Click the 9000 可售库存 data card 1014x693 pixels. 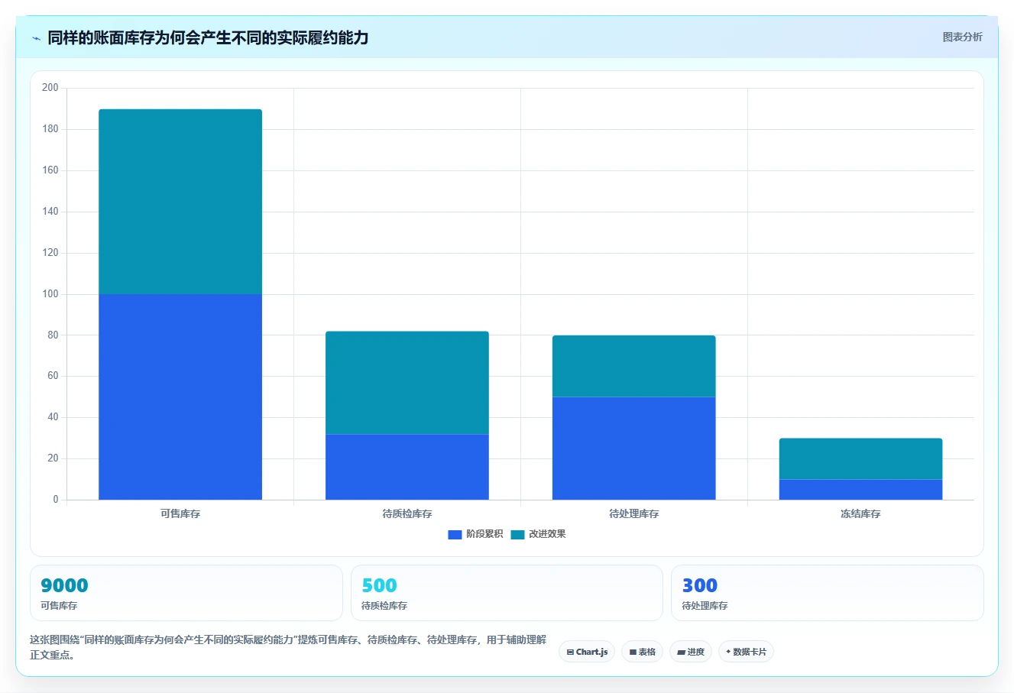186,593
